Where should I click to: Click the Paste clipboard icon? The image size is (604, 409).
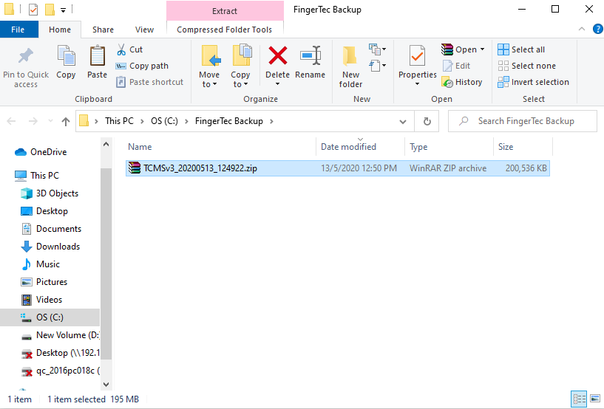coord(97,56)
